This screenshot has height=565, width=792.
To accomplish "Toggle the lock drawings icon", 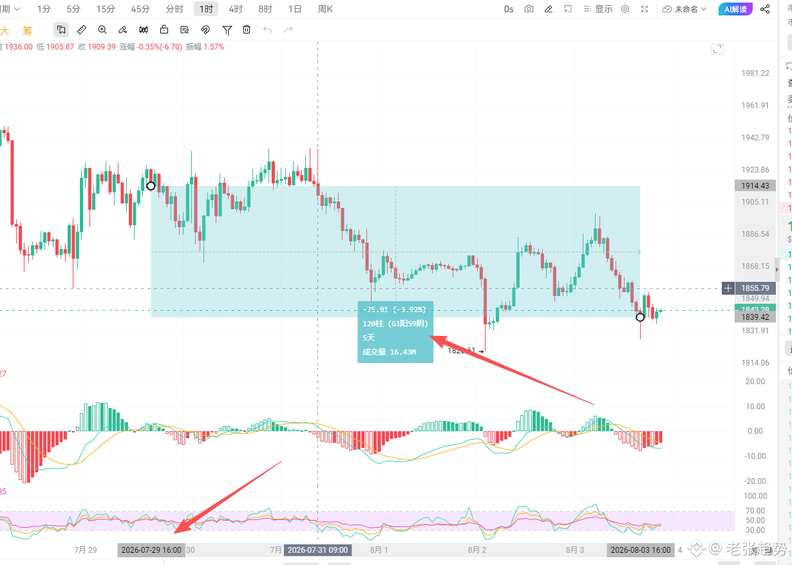I will point(164,30).
